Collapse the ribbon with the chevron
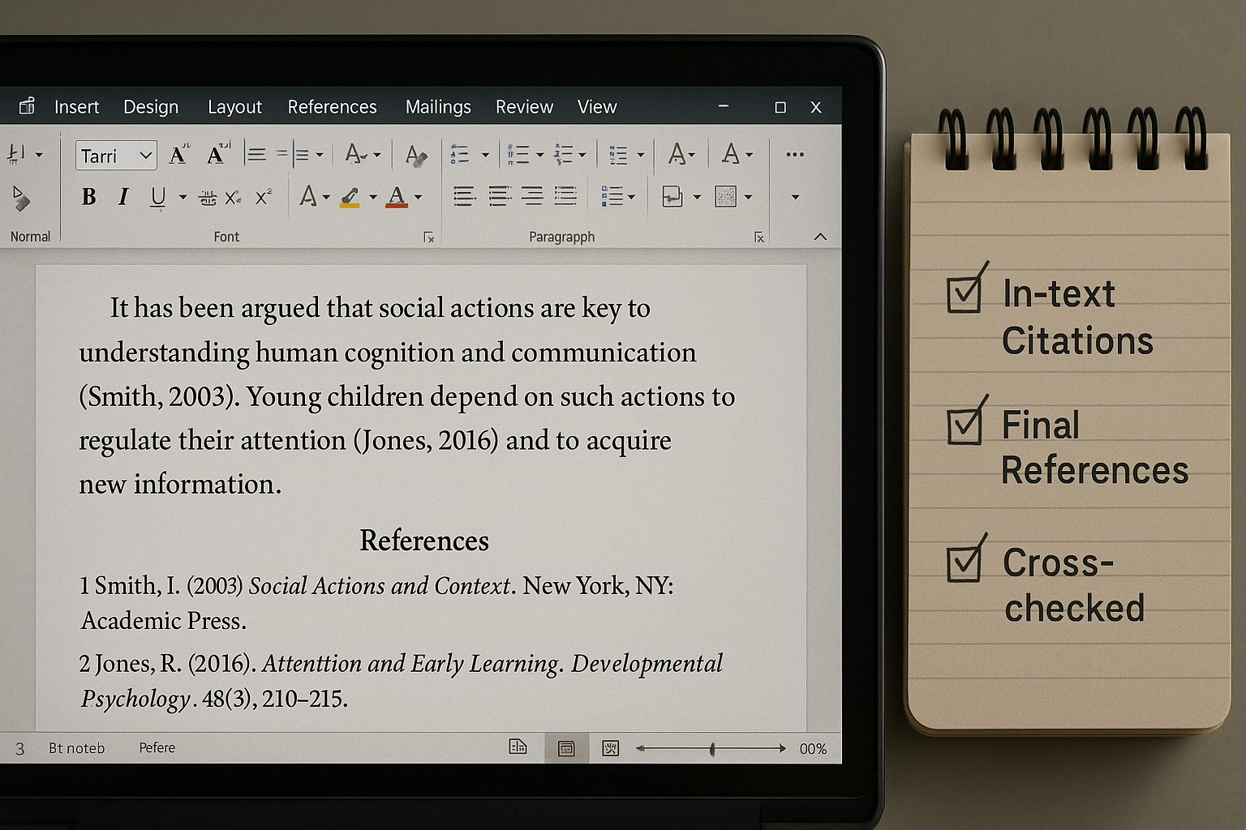The height and width of the screenshot is (830, 1246). pyautogui.click(x=820, y=237)
